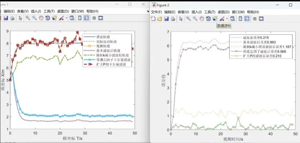The height and width of the screenshot is (143, 300).
Task: Click Link Plot icon in Figure 1
Action: click(72, 18)
